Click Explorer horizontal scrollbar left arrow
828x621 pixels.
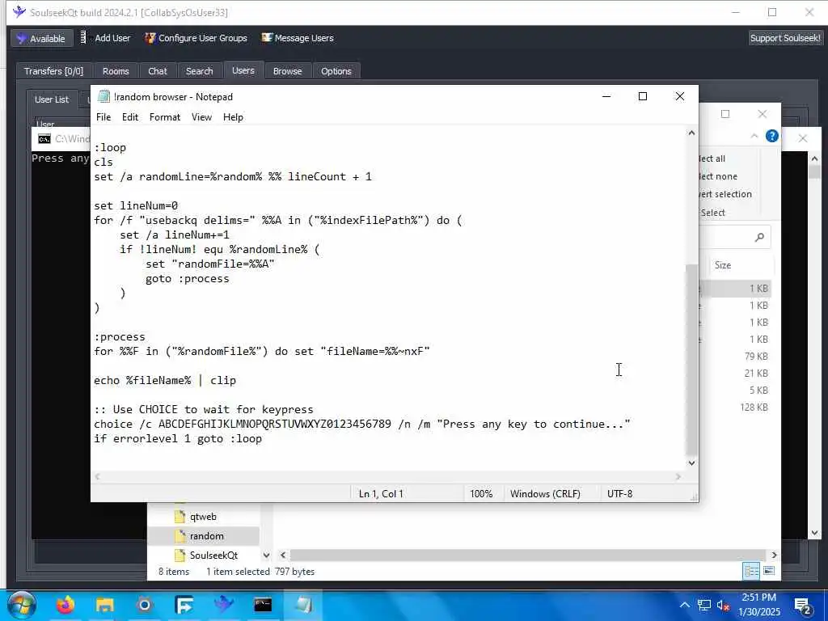pos(283,555)
